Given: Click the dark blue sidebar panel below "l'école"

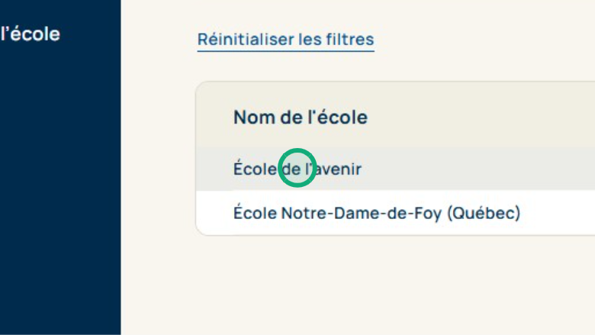Looking at the screenshot, I should 59,191.
